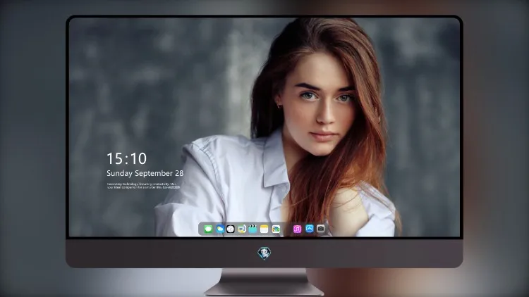Screen dimensions: 529x297
Task: Open the Photos gallery icon in the dock
Action: click(x=276, y=229)
